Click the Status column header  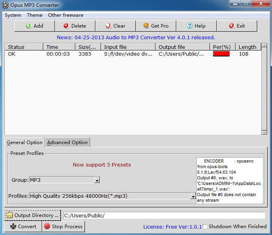(x=24, y=47)
